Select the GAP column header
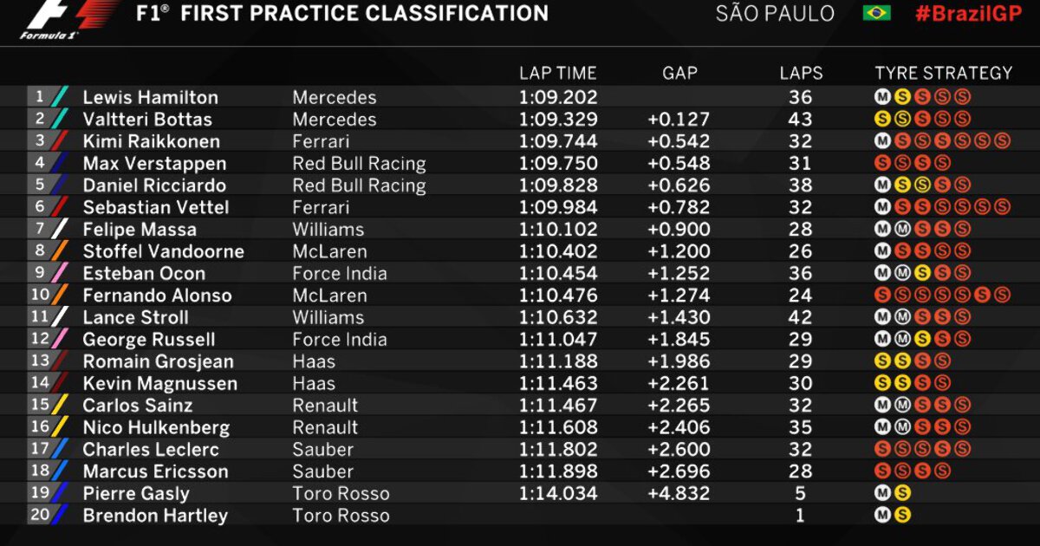This screenshot has height=546, width=1040. (x=679, y=74)
